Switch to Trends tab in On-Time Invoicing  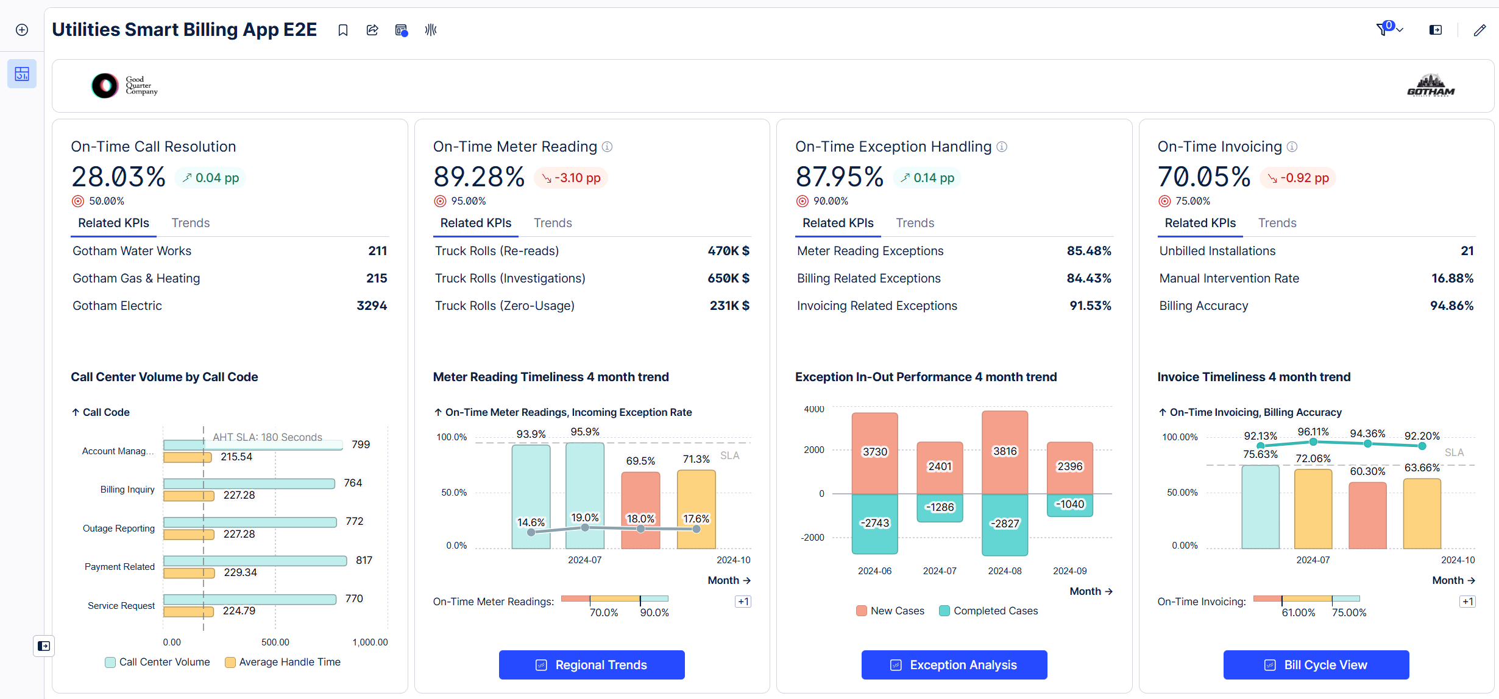click(1277, 223)
